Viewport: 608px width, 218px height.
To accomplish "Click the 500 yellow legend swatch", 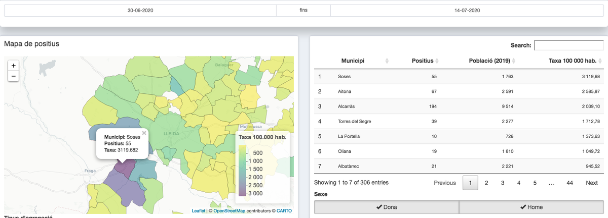I will pos(242,152).
